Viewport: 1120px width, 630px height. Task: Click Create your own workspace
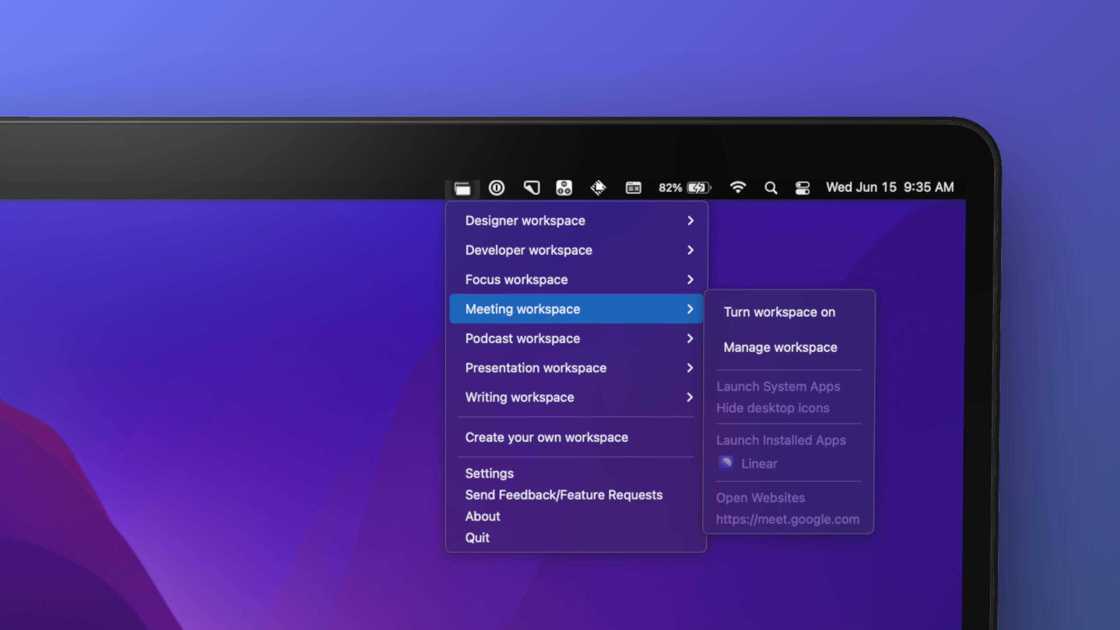pyautogui.click(x=546, y=438)
